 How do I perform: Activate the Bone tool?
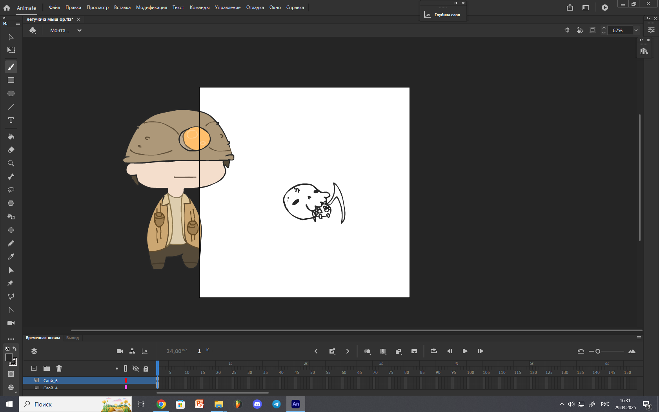pyautogui.click(x=11, y=177)
